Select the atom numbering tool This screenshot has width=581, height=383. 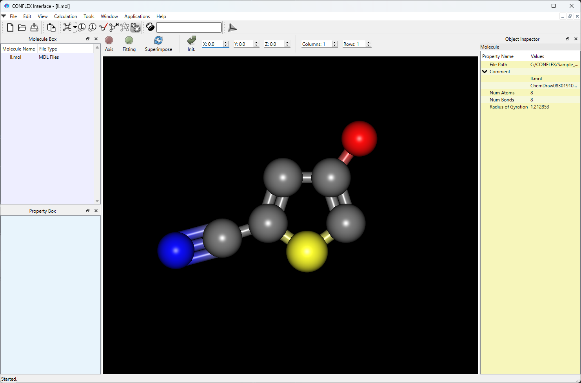(92, 27)
